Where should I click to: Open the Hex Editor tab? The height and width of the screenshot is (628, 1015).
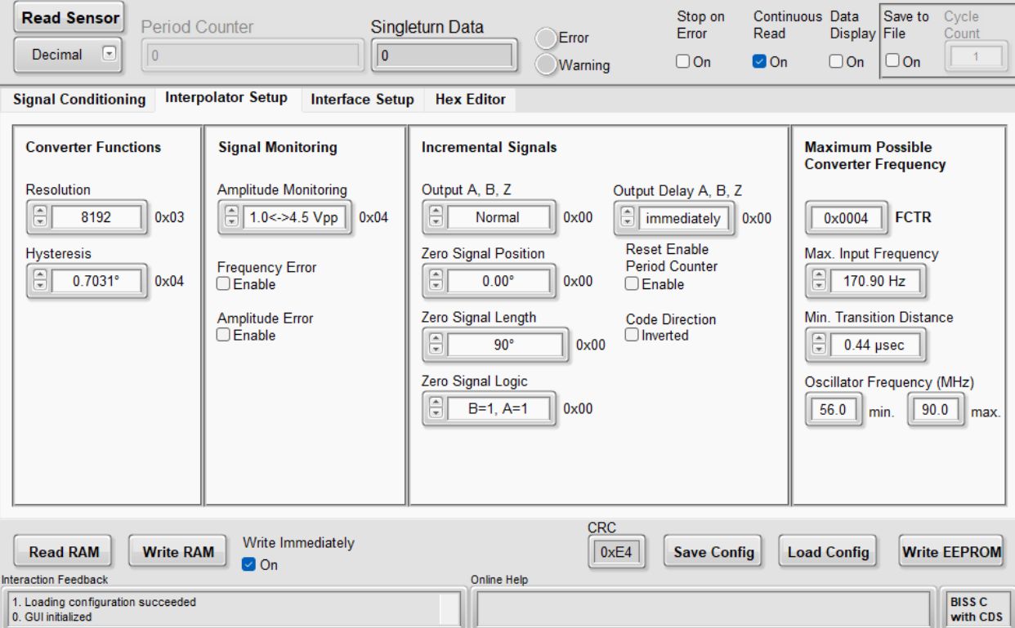[x=470, y=100]
